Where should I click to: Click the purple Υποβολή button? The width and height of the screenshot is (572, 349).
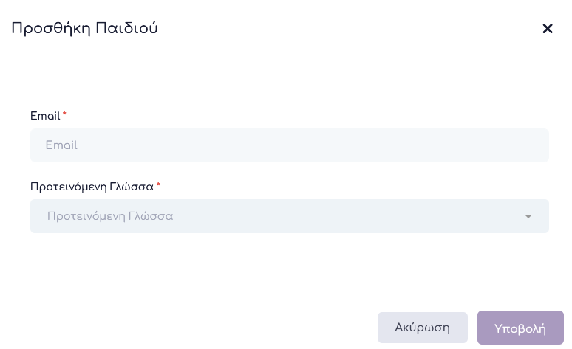coord(520,328)
